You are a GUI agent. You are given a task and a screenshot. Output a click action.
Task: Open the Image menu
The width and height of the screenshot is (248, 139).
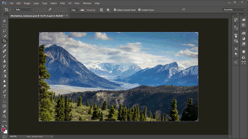point(27,3)
